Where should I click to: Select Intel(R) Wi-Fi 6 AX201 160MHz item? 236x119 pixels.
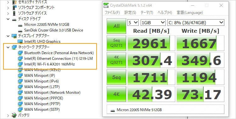49,64
